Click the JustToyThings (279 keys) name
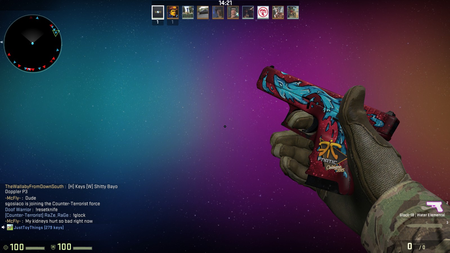The image size is (450, 253). (x=39, y=227)
